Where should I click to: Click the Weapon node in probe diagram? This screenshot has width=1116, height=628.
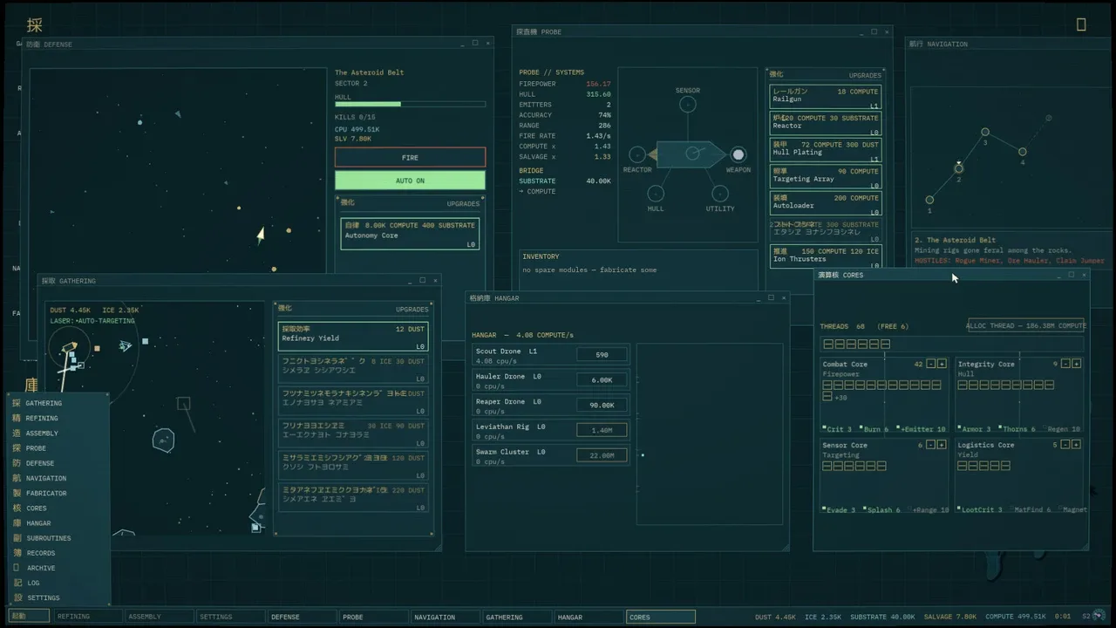[738, 154]
